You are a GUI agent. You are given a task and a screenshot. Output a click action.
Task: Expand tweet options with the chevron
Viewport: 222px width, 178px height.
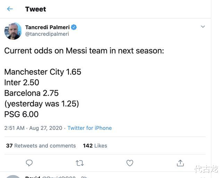click(x=203, y=27)
